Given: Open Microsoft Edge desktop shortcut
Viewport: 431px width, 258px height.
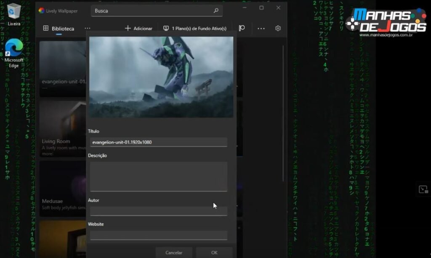Looking at the screenshot, I should pyautogui.click(x=14, y=53).
